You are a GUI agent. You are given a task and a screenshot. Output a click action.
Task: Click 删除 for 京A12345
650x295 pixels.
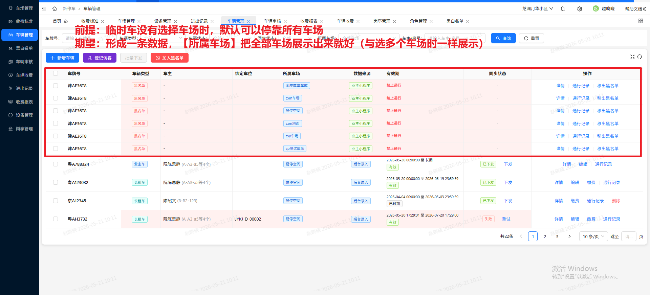coord(616,201)
